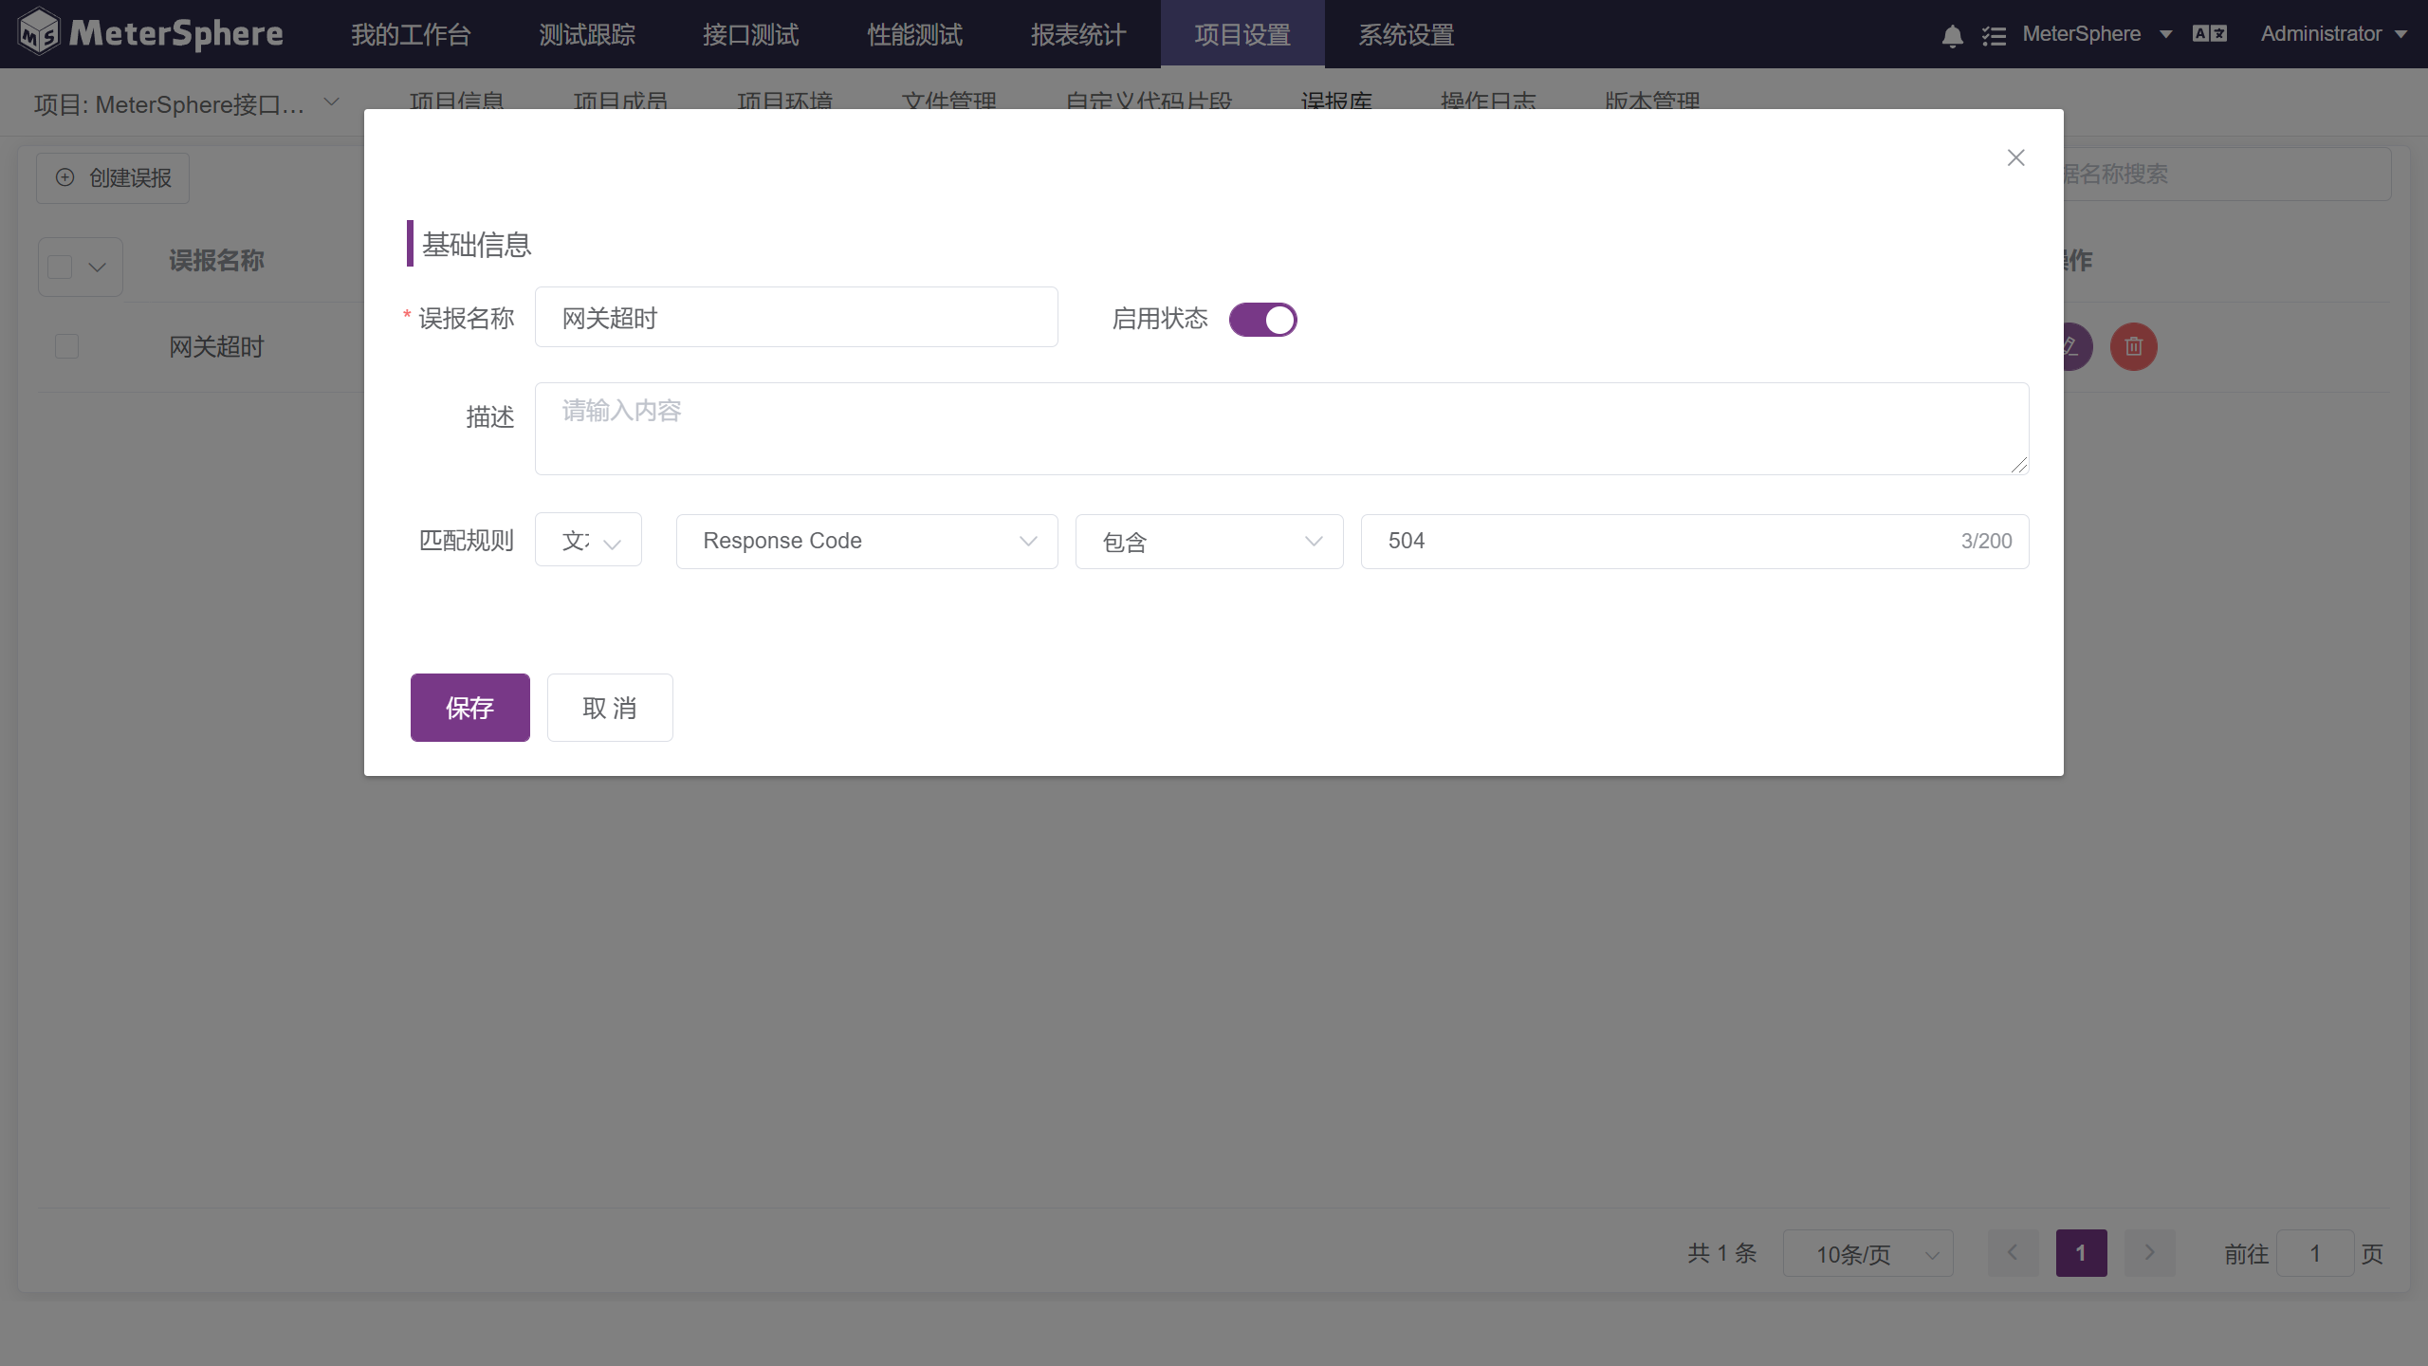Check the select-all checkbox in table header
2428x1366 pixels.
point(60,267)
